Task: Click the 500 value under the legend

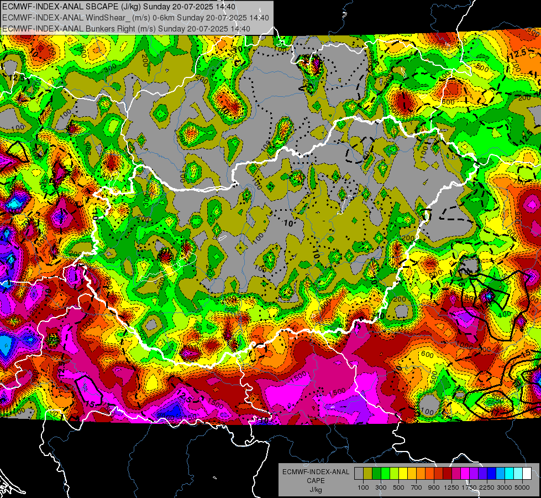Action: (398, 487)
